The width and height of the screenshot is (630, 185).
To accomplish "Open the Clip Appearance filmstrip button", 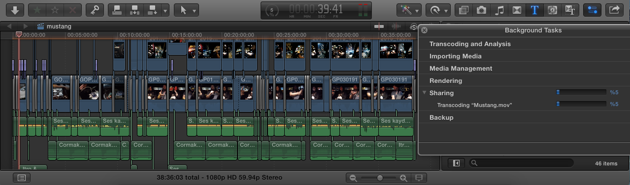I will (x=419, y=178).
